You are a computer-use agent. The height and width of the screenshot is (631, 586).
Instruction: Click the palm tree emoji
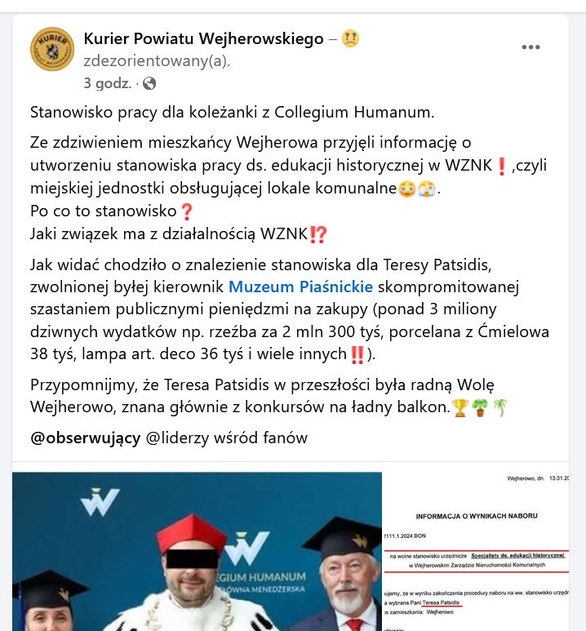[x=500, y=407]
